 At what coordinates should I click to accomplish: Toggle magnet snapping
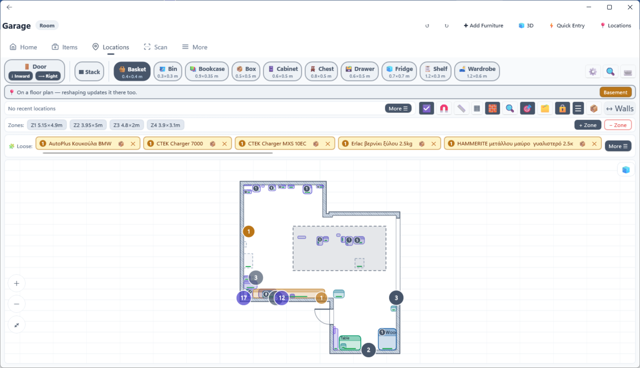click(x=444, y=108)
